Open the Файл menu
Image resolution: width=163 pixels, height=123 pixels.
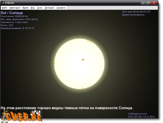coord(4,8)
